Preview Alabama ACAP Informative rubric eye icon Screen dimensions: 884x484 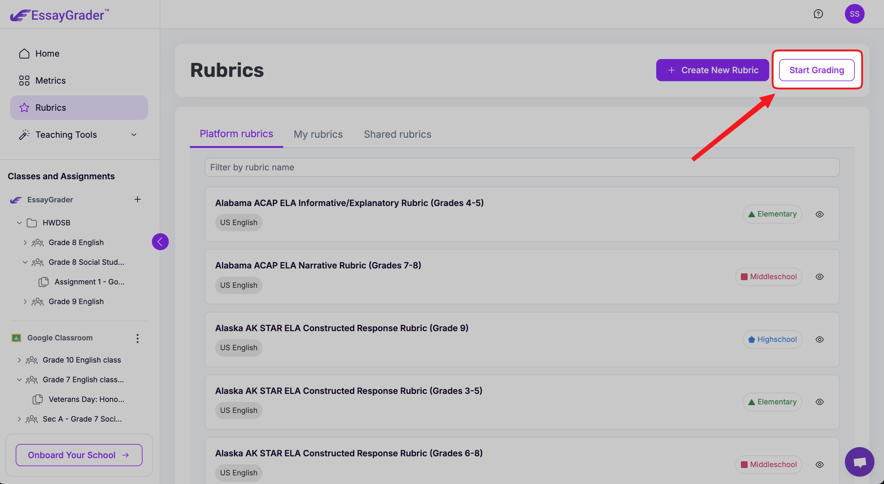pos(819,214)
